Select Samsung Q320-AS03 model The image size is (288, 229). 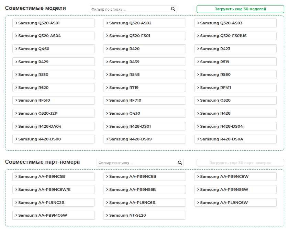pos(235,23)
